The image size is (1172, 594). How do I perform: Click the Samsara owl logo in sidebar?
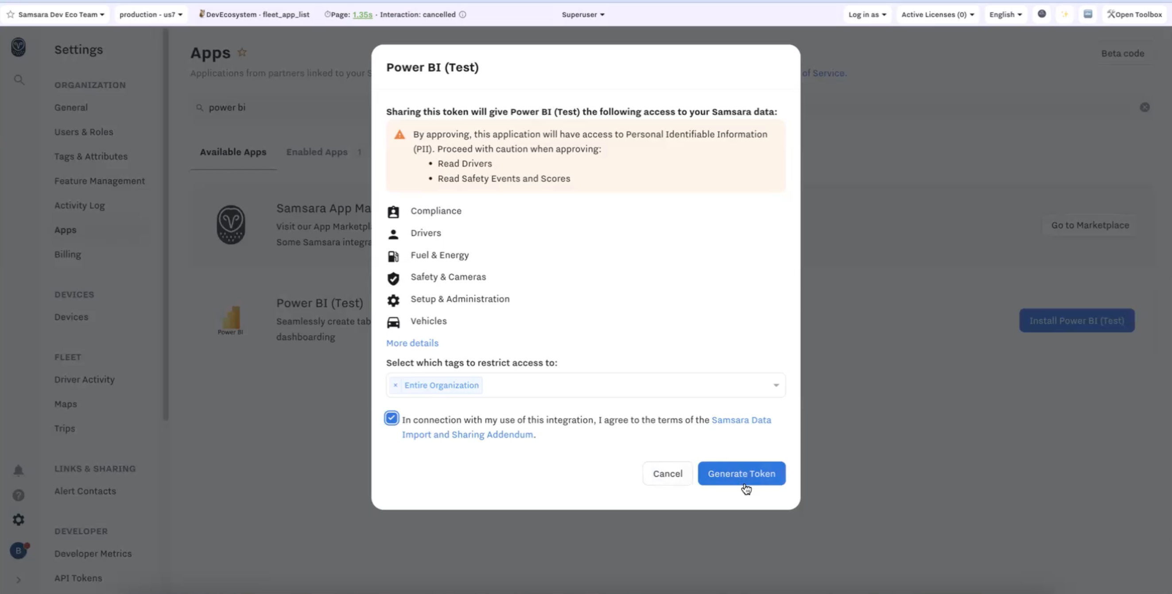point(18,47)
